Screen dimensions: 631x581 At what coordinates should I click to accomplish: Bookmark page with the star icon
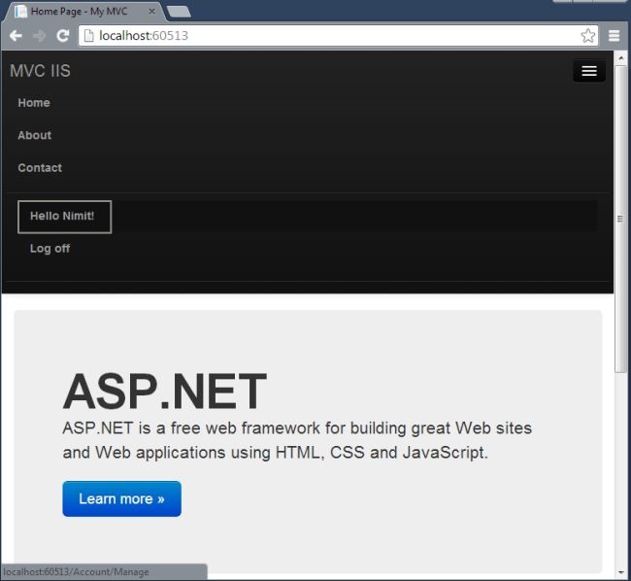pyautogui.click(x=588, y=36)
